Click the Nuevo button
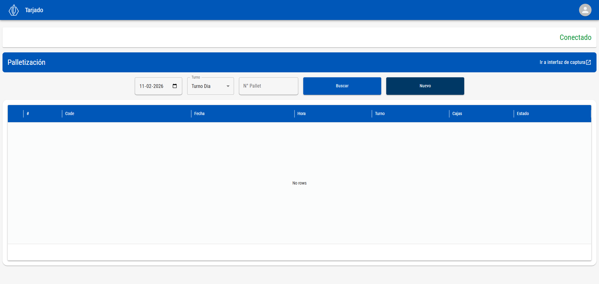 [x=425, y=86]
